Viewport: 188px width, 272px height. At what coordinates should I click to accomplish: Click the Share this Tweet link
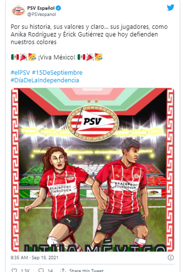[x=86, y=270]
